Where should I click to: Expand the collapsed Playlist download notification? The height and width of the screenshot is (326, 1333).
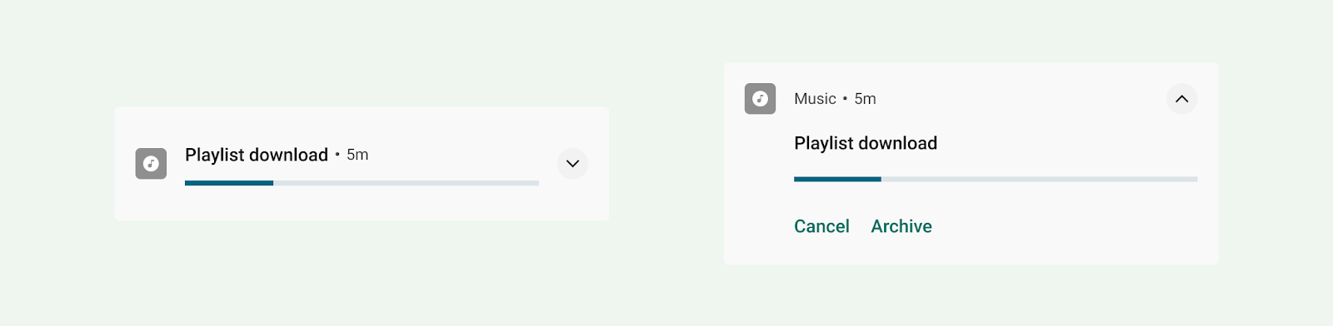pyautogui.click(x=572, y=164)
